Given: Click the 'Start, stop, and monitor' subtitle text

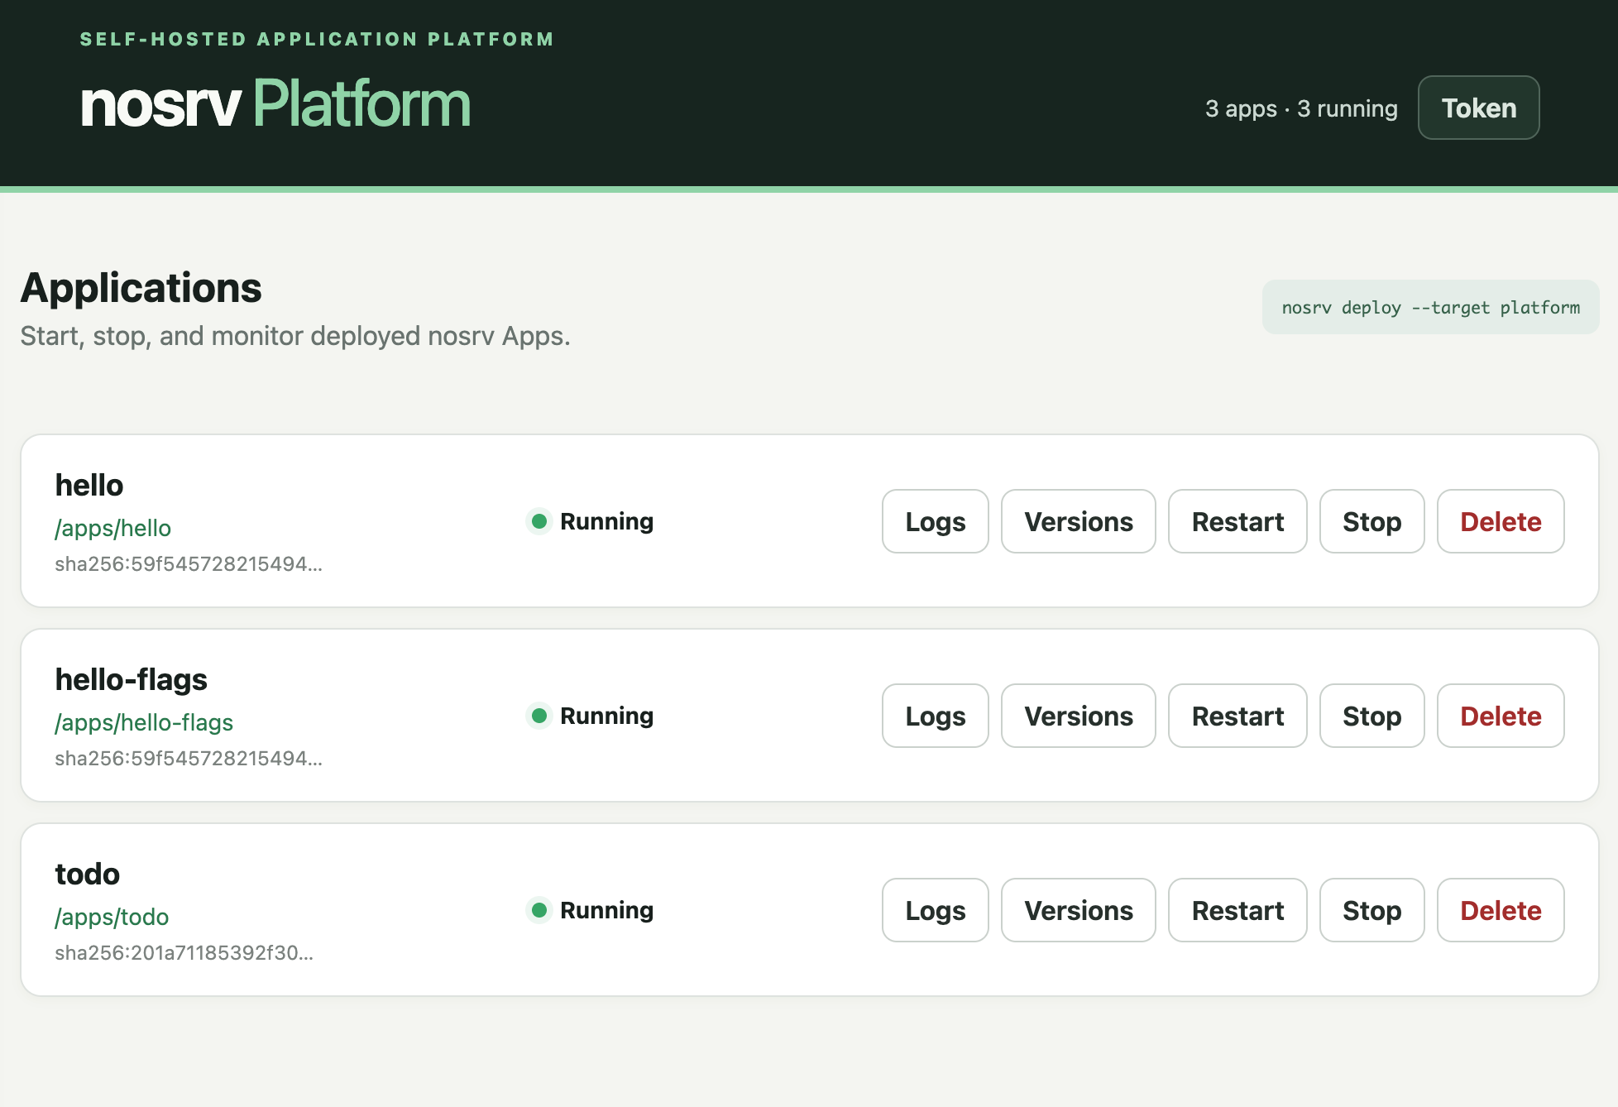Looking at the screenshot, I should 295,336.
